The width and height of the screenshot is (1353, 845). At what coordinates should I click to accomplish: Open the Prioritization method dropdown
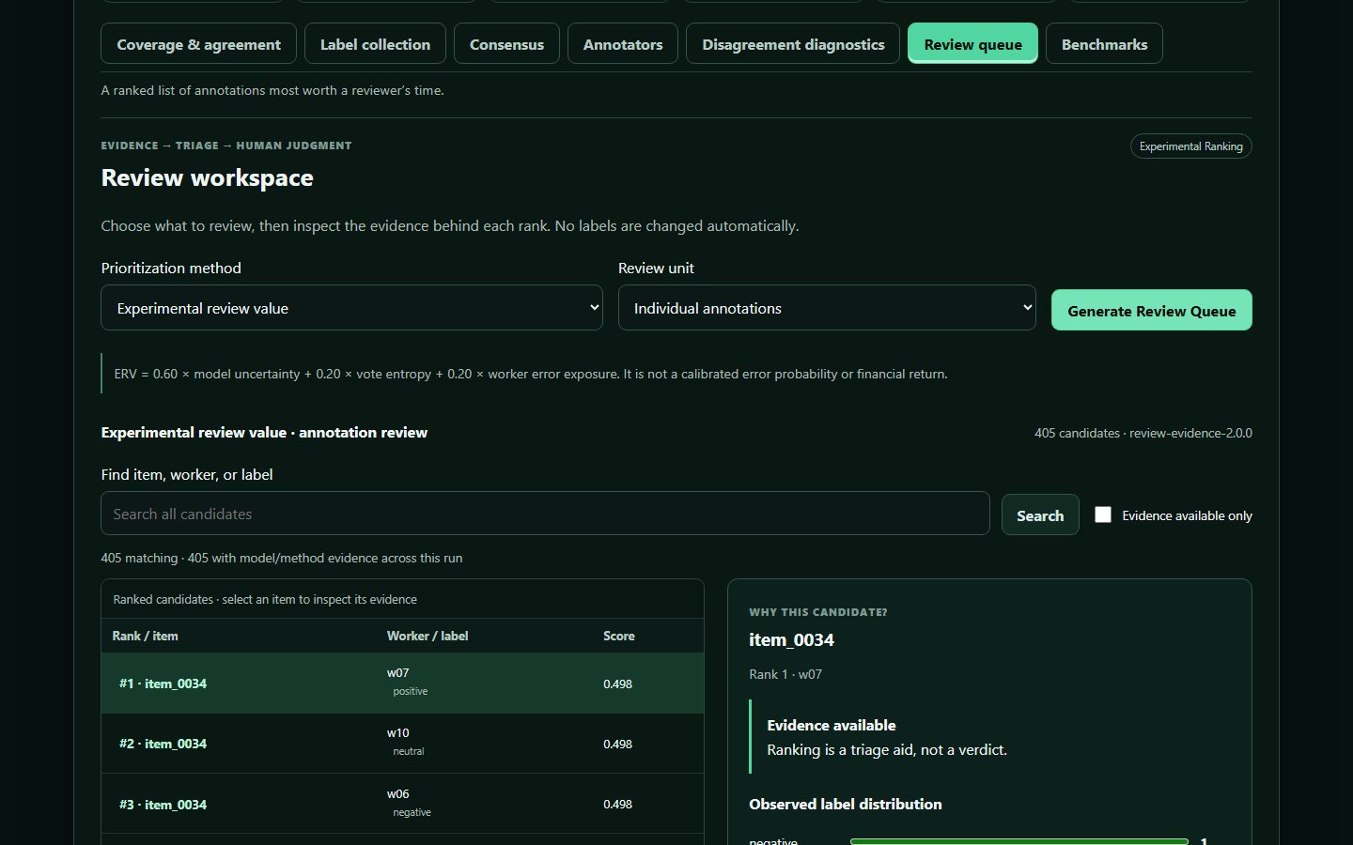351,308
